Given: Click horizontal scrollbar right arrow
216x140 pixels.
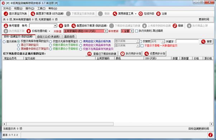Looking at the screenshot, I should [211, 124].
